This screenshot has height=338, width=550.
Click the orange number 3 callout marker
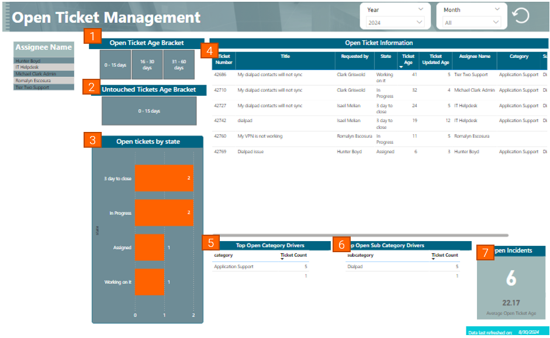tap(93, 140)
